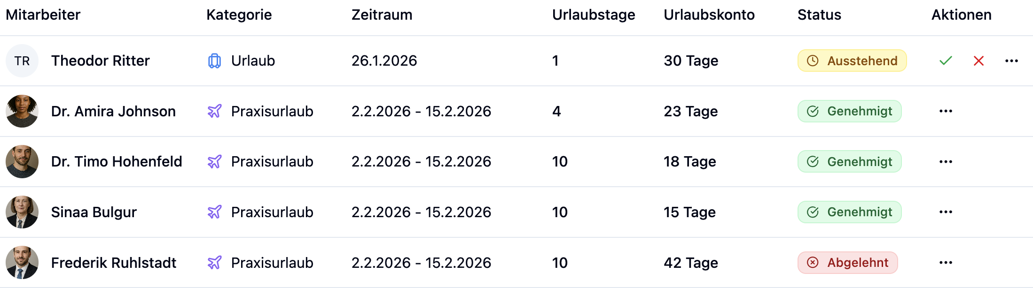Sort by the Urlaubstage column header
This screenshot has width=1033, height=288.
click(593, 15)
